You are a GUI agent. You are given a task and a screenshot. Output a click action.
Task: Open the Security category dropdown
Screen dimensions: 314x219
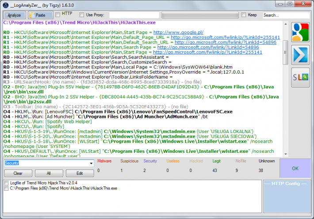coord(91,163)
